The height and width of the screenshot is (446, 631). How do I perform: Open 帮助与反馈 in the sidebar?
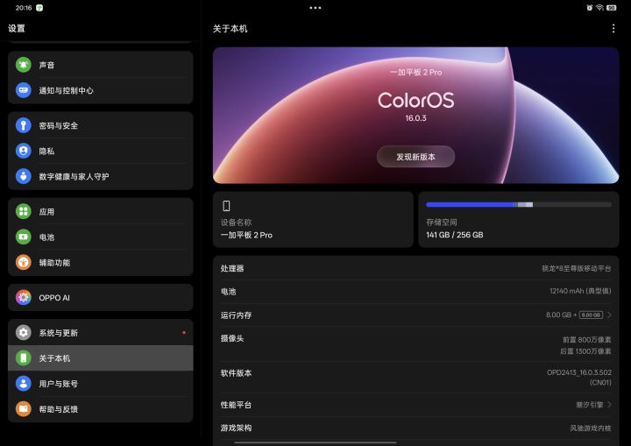point(101,409)
